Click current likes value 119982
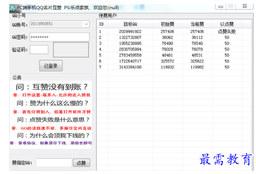The width and height of the screenshot is (256, 174). (x=197, y=67)
